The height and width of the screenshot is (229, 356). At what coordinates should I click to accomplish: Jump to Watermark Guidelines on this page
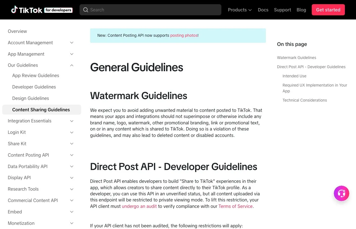click(x=296, y=58)
